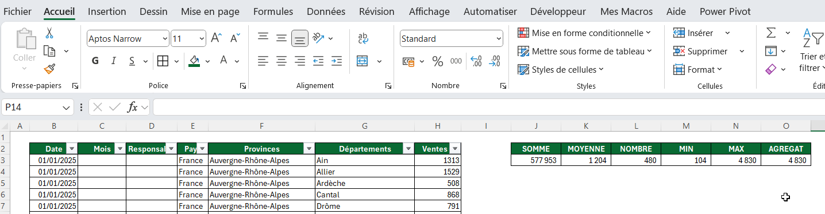Click the formula bar cancel X icon
The width and height of the screenshot is (825, 214).
click(x=98, y=107)
